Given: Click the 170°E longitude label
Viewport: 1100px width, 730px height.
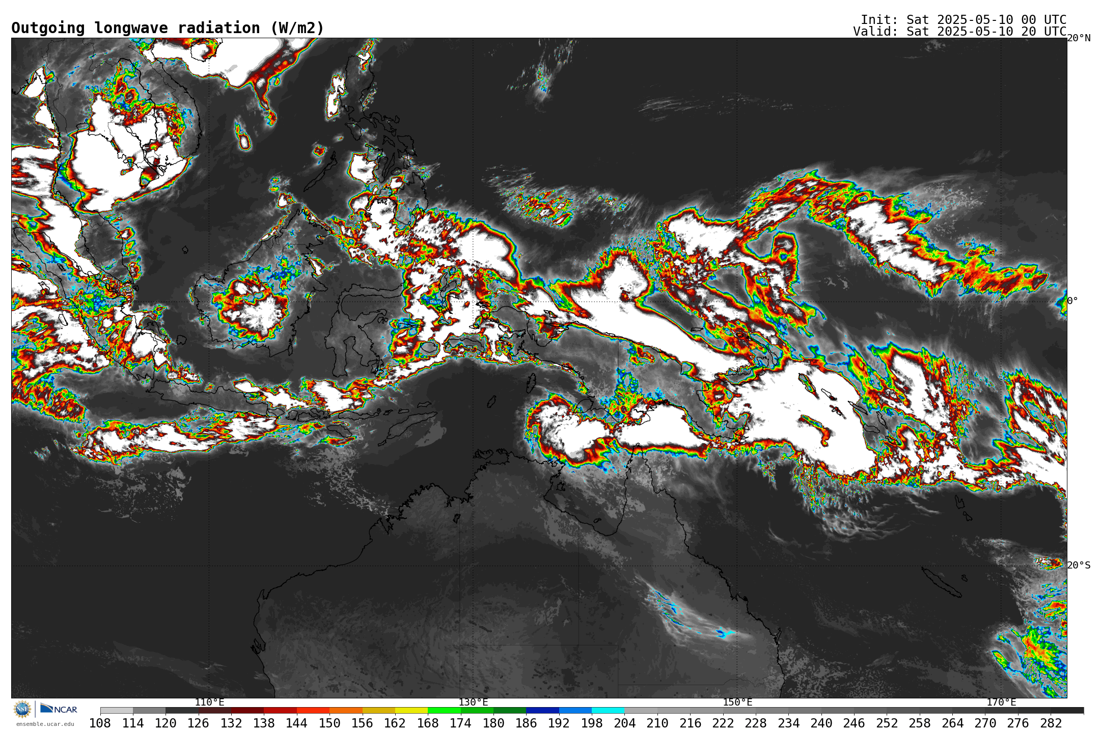Looking at the screenshot, I should point(1001,702).
